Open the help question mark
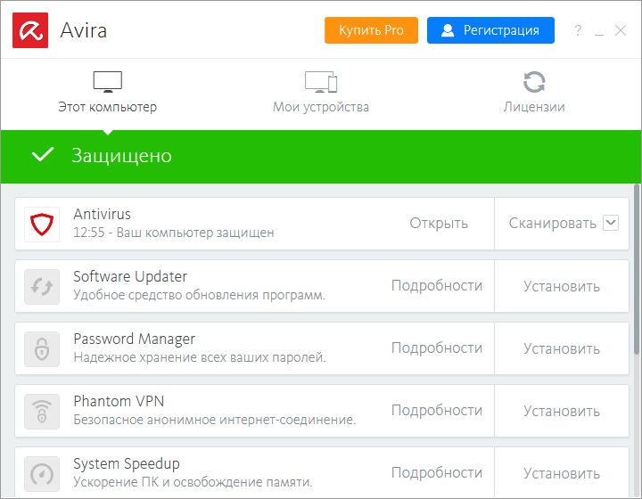Screen dimensions: 642x499 [578, 30]
